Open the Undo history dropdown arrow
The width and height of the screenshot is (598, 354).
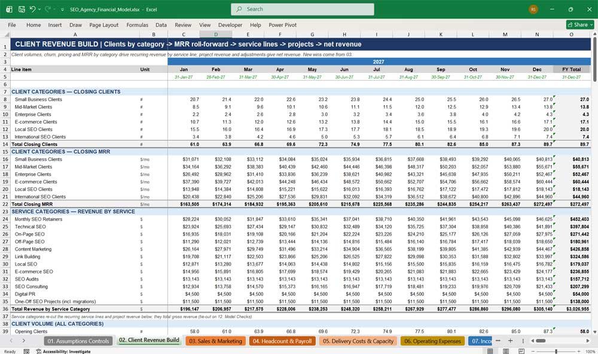tap(39, 10)
